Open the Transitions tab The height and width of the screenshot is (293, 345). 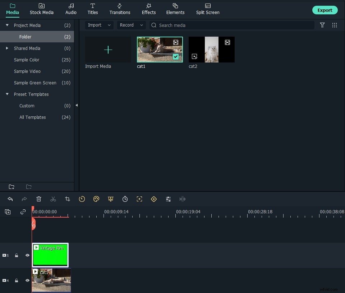coord(120,9)
